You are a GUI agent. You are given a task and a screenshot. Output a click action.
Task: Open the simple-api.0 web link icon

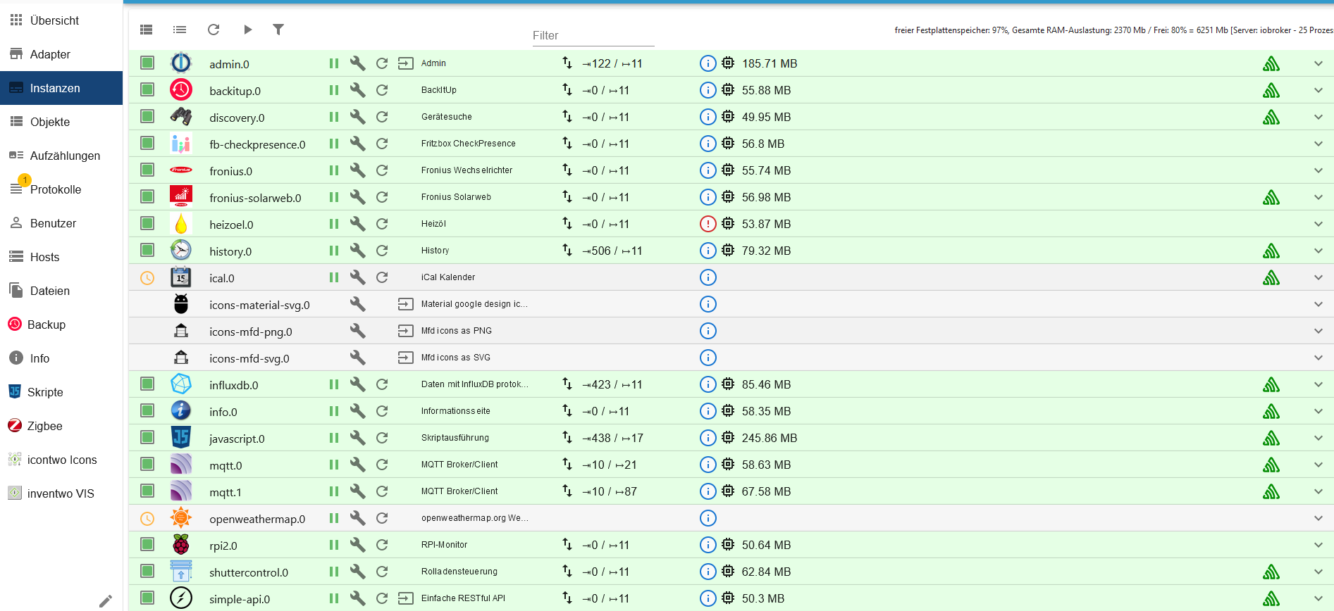click(x=405, y=598)
